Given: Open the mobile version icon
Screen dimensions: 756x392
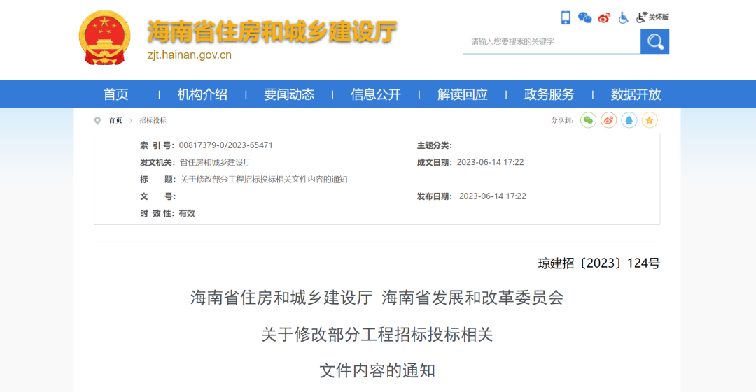Looking at the screenshot, I should coord(566,18).
